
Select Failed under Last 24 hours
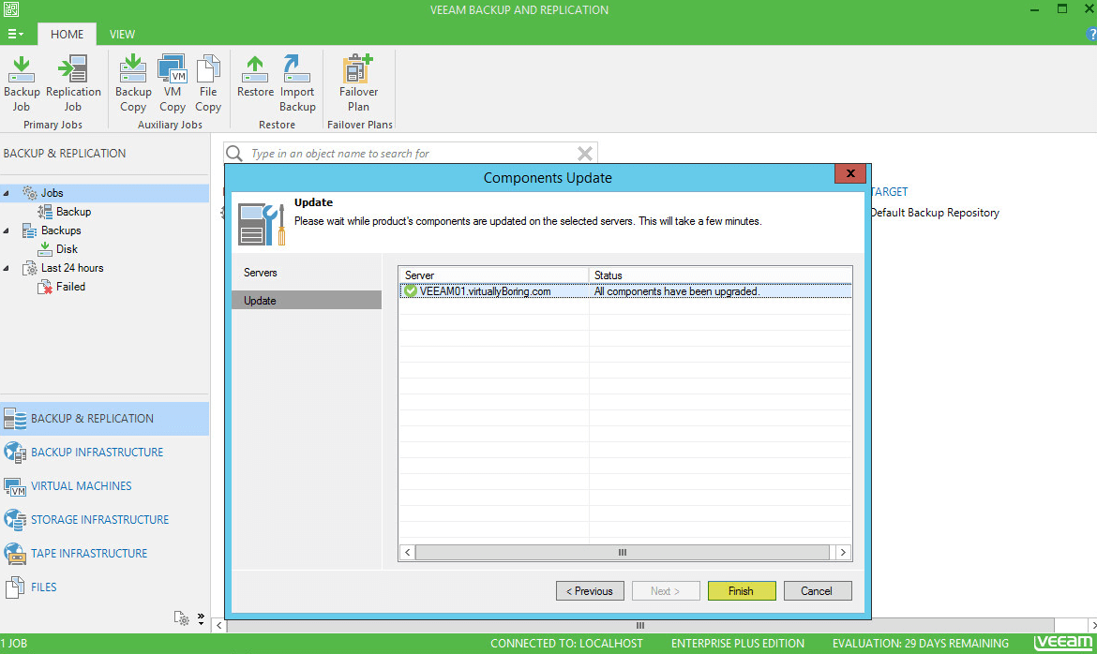tap(70, 287)
